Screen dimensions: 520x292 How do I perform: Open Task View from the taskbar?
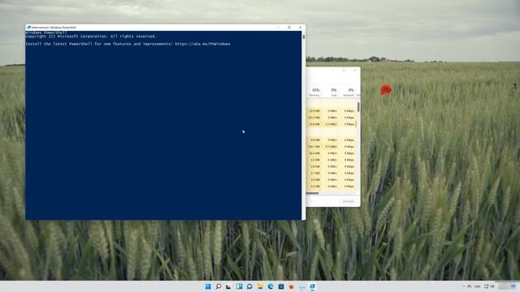[228, 286]
